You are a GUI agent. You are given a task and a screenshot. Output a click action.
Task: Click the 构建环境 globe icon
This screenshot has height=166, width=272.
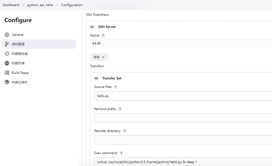pyautogui.click(x=7, y=63)
